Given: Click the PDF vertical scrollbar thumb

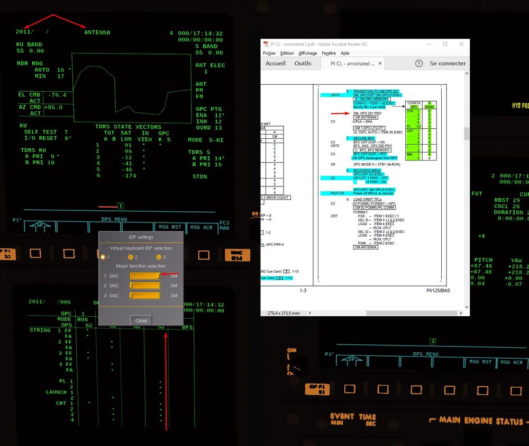Looking at the screenshot, I should (467, 133).
